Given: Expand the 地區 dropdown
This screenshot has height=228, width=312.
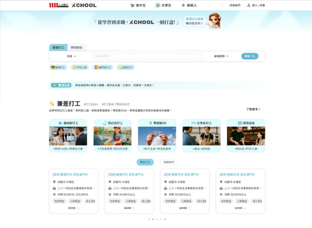Looking at the screenshot, I should tap(72, 56).
